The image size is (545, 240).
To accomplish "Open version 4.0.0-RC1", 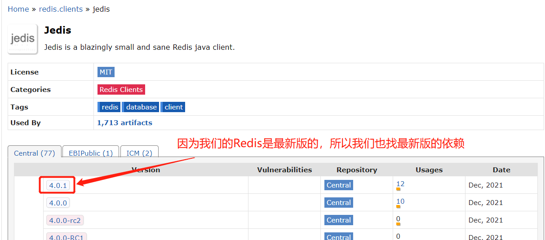I will pyautogui.click(x=66, y=237).
